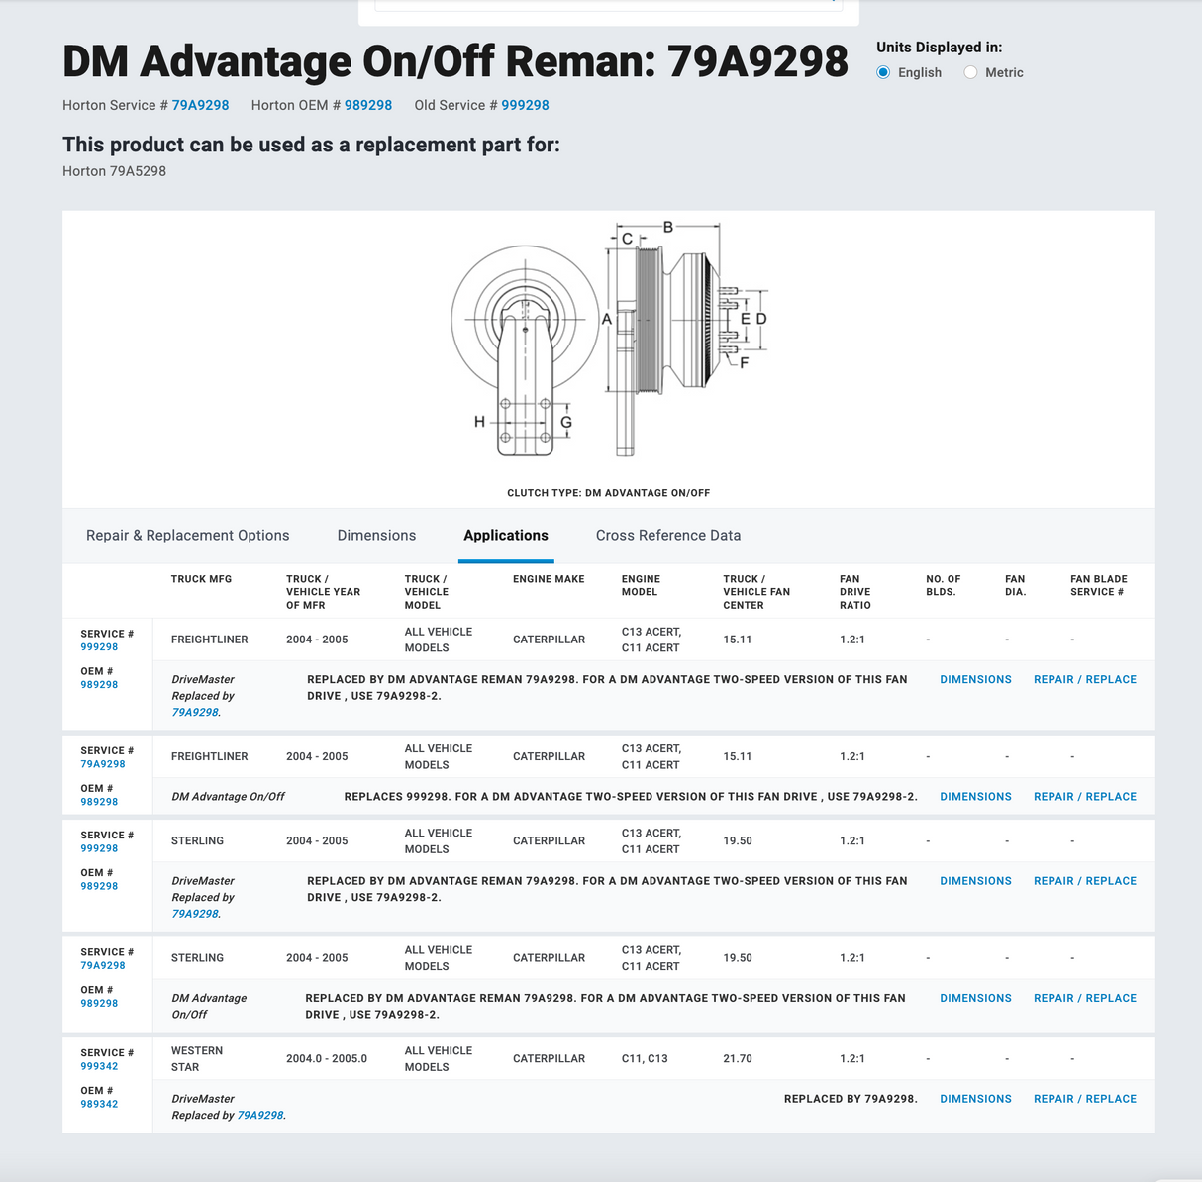The image size is (1202, 1182).
Task: Click WESTERN STAR manufacturer cell
Action: click(196, 1058)
